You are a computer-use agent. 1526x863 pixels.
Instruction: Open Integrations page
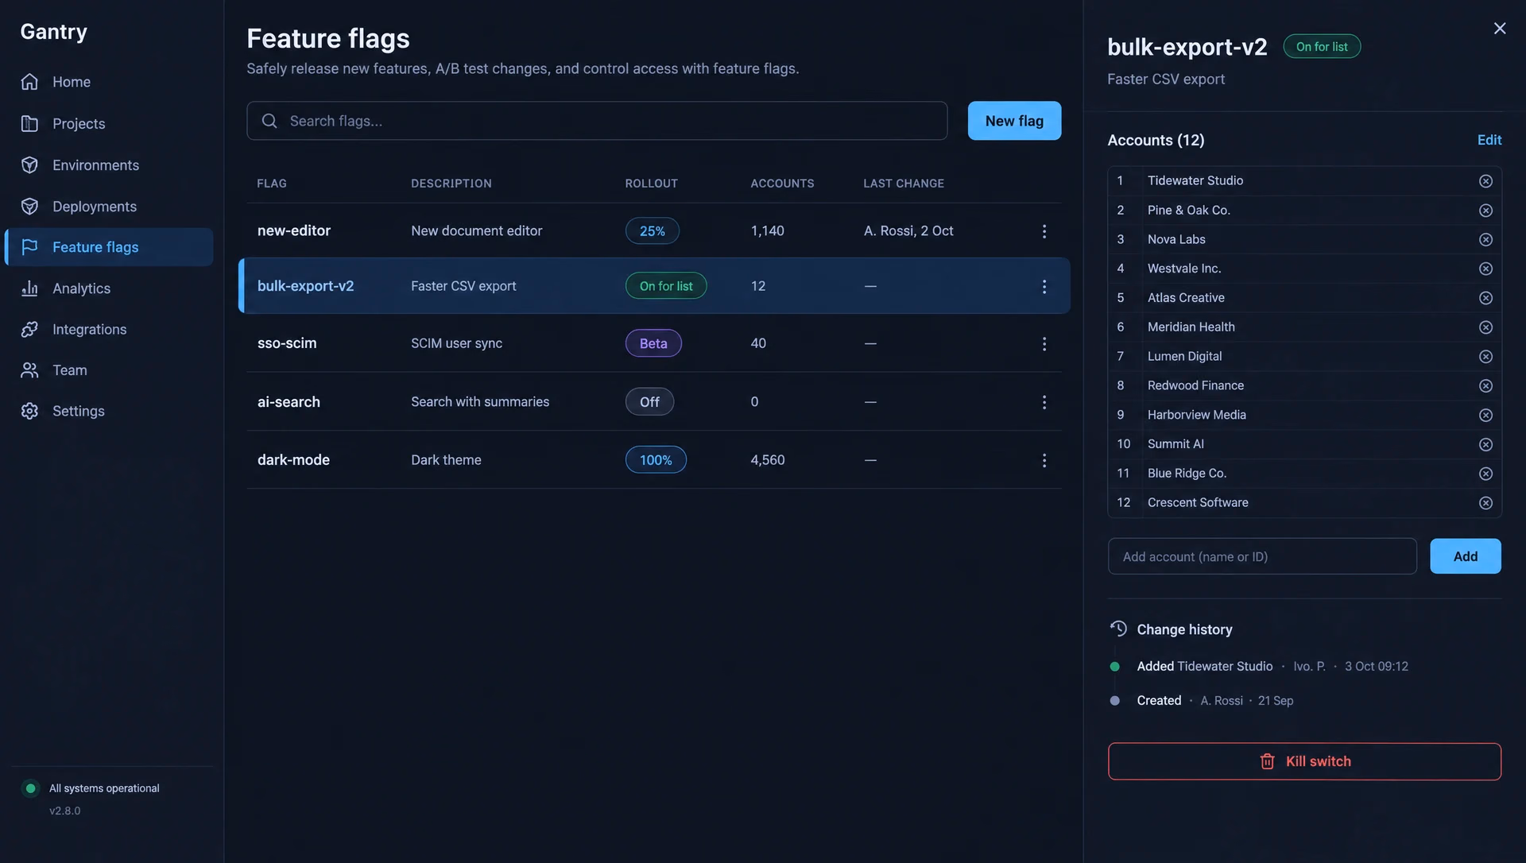109,329
